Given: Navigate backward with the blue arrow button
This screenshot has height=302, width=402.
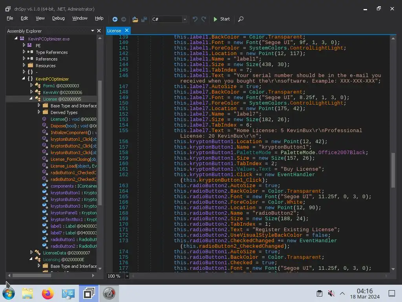Looking at the screenshot, I should click(x=115, y=19).
